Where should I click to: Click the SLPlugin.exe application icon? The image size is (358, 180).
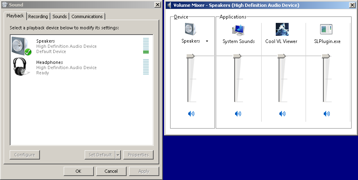(326, 30)
